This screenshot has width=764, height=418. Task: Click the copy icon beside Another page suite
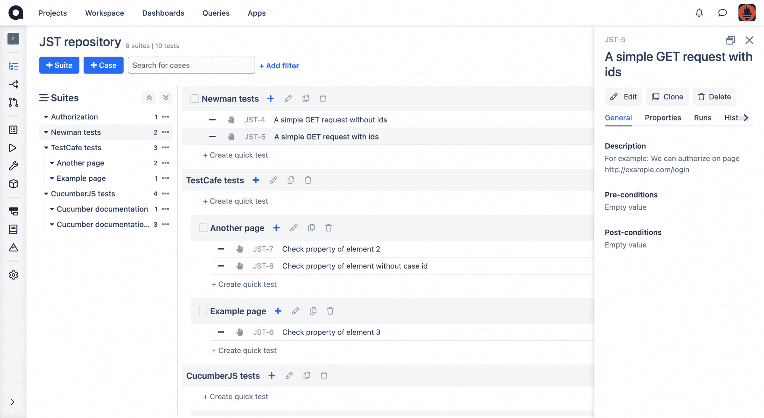coord(311,228)
